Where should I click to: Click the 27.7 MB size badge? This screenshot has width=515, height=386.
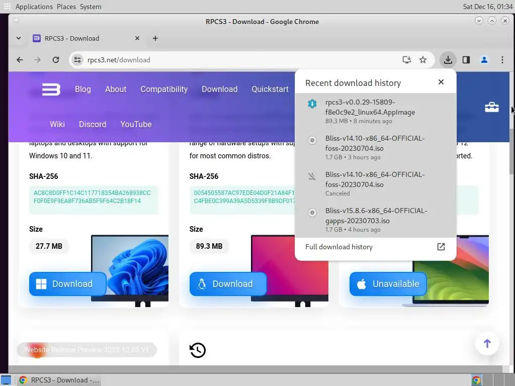click(x=49, y=246)
